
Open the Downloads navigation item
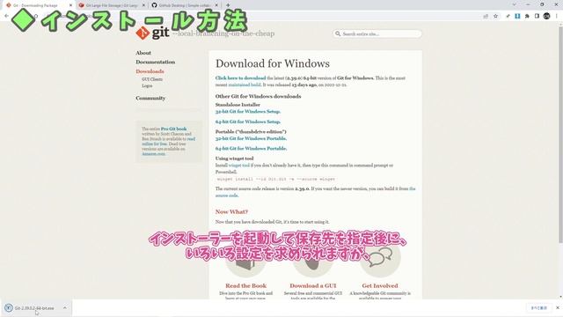tap(150, 71)
